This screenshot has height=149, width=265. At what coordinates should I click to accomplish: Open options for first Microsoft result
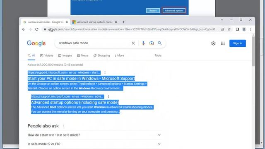(105, 72)
